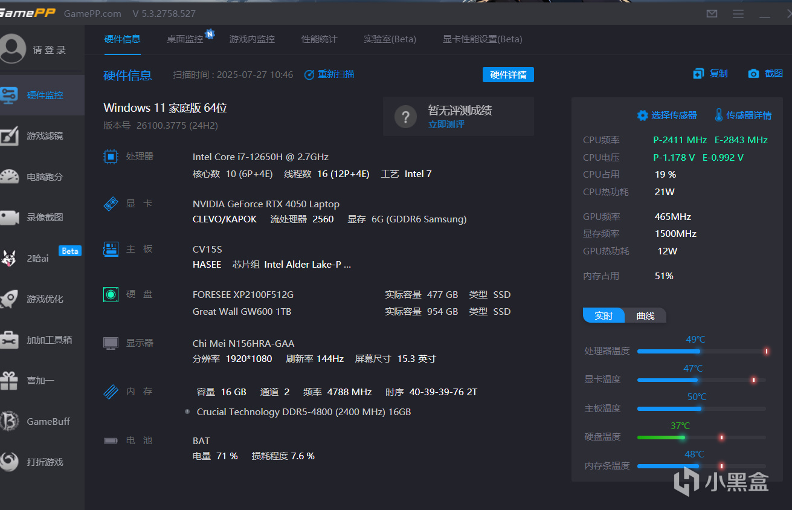Open the 实验室(Beta) tab
The height and width of the screenshot is (510, 792).
pos(390,39)
